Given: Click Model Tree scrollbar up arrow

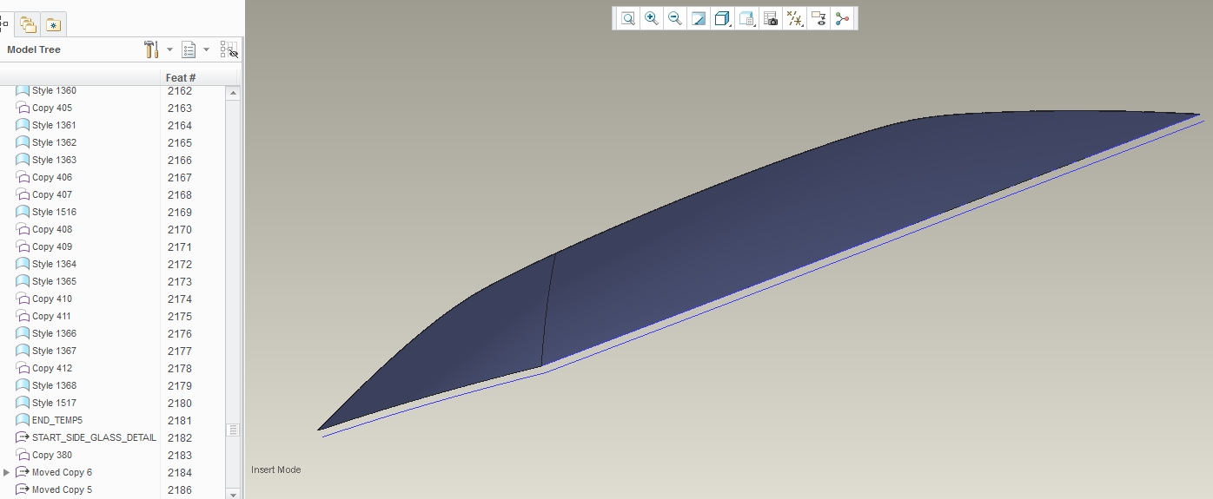Looking at the screenshot, I should 232,94.
